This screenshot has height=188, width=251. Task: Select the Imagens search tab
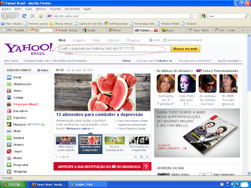click(x=79, y=40)
